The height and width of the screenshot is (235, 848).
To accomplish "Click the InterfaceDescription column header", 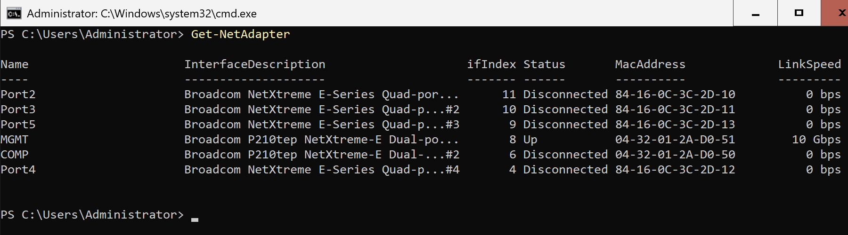I will [x=255, y=64].
